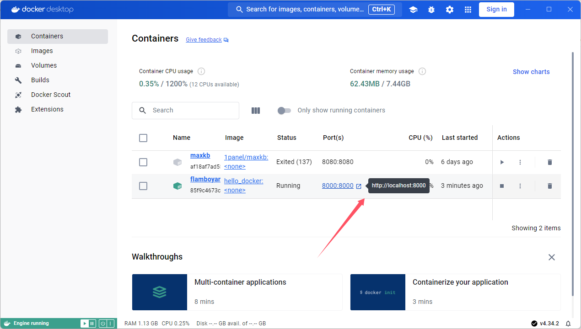Open the column customization icon
This screenshot has height=329, width=581.
[x=256, y=111]
